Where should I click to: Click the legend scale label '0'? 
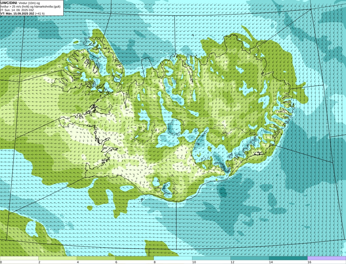(1, 262)
